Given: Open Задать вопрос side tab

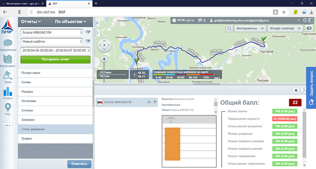Looking at the screenshot, I should pyautogui.click(x=311, y=87).
